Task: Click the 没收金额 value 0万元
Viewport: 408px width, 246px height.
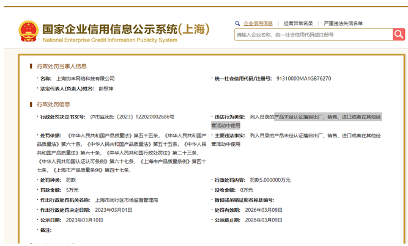Action: coord(247,190)
